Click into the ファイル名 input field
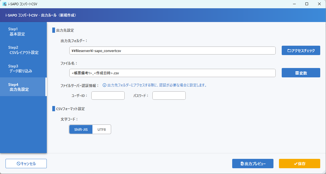326x174 pixels. coord(172,73)
